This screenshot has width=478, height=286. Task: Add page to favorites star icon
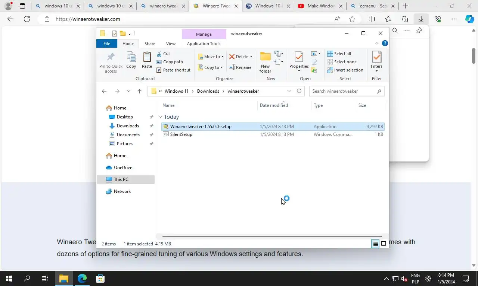click(352, 19)
